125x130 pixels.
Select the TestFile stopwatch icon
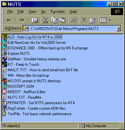pyautogui.click(x=4, y=114)
